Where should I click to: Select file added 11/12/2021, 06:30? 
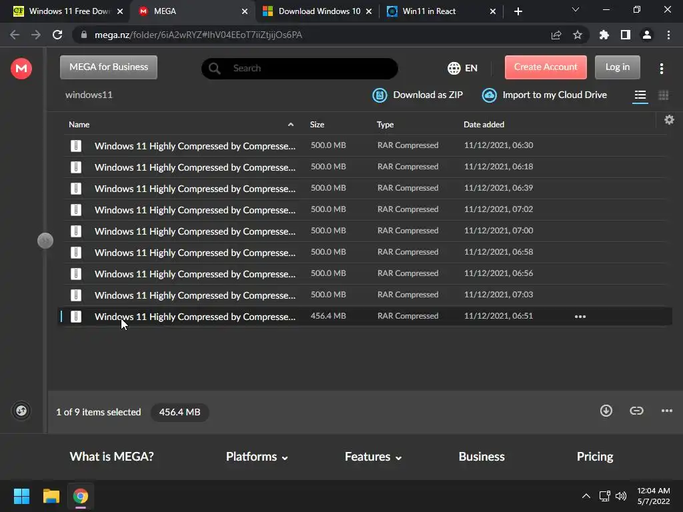click(365, 145)
